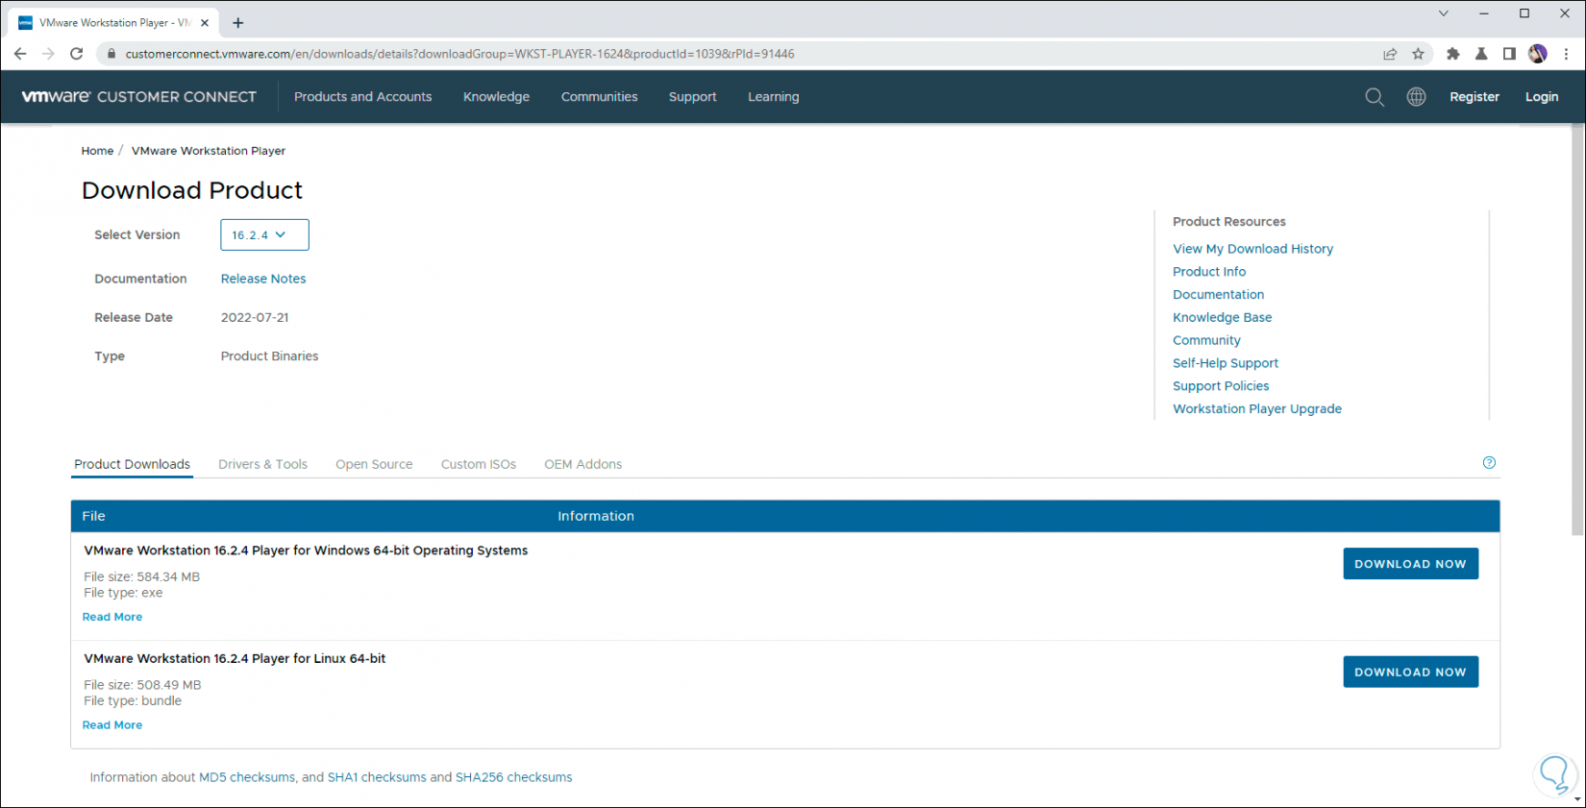Viewport: 1586px width, 808px height.
Task: Open Chrome three-dot menu
Action: pos(1566,54)
